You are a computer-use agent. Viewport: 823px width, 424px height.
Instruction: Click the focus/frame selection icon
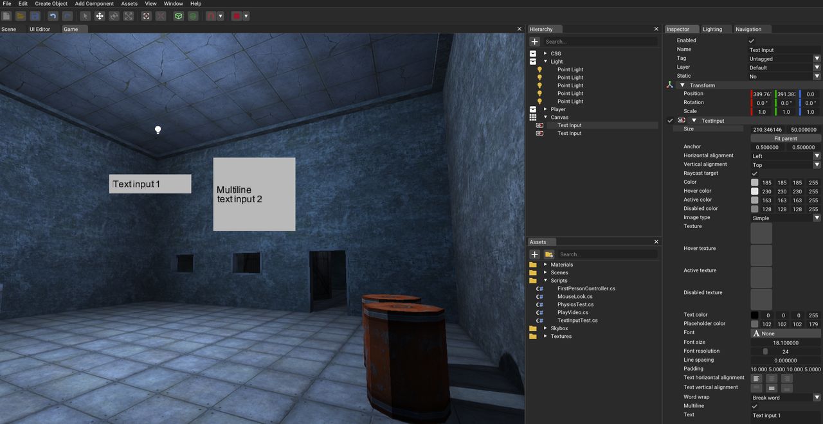coord(147,16)
